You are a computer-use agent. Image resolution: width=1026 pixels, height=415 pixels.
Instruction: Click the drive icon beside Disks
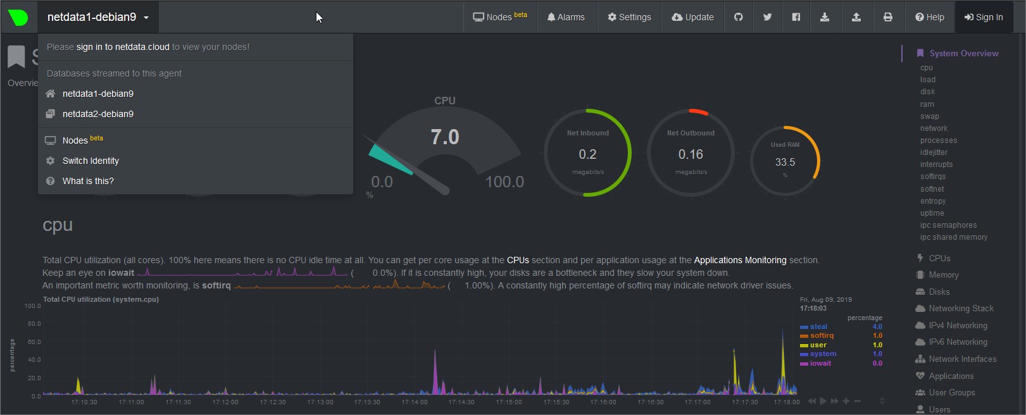[920, 292]
